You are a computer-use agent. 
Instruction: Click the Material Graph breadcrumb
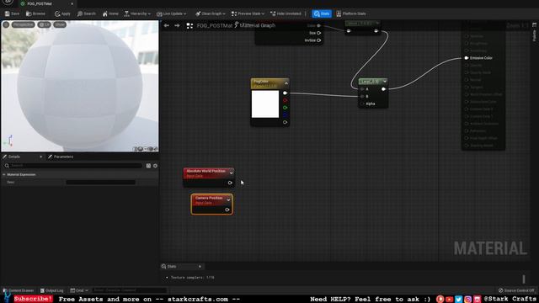258,25
